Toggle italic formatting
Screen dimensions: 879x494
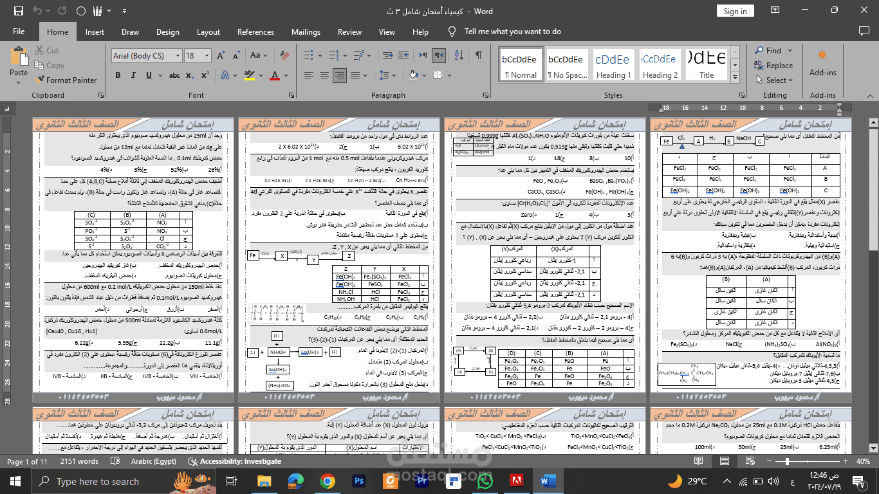tap(133, 75)
